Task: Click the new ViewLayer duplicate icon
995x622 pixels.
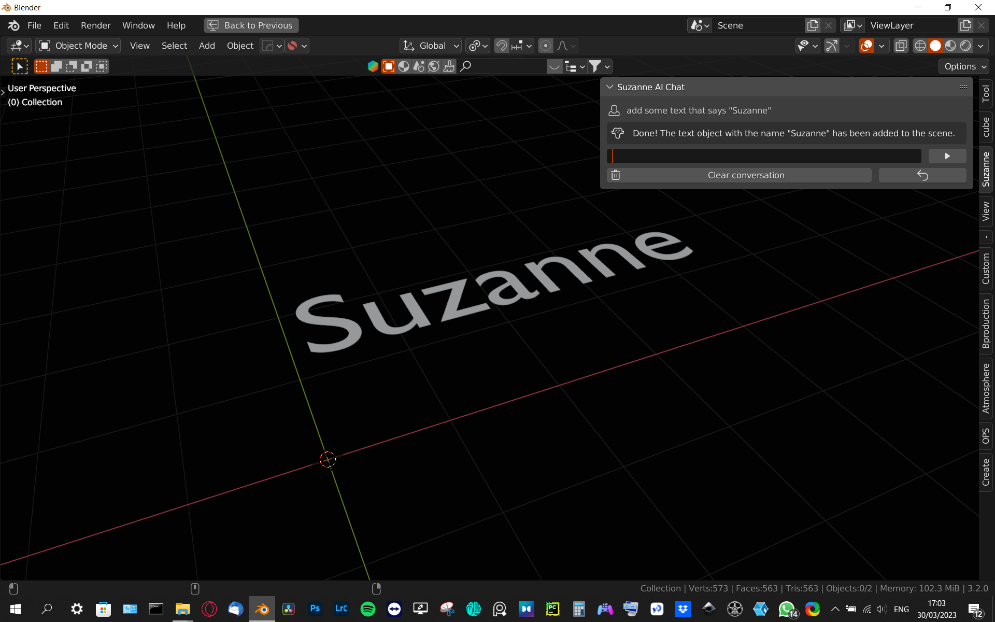Action: point(966,25)
